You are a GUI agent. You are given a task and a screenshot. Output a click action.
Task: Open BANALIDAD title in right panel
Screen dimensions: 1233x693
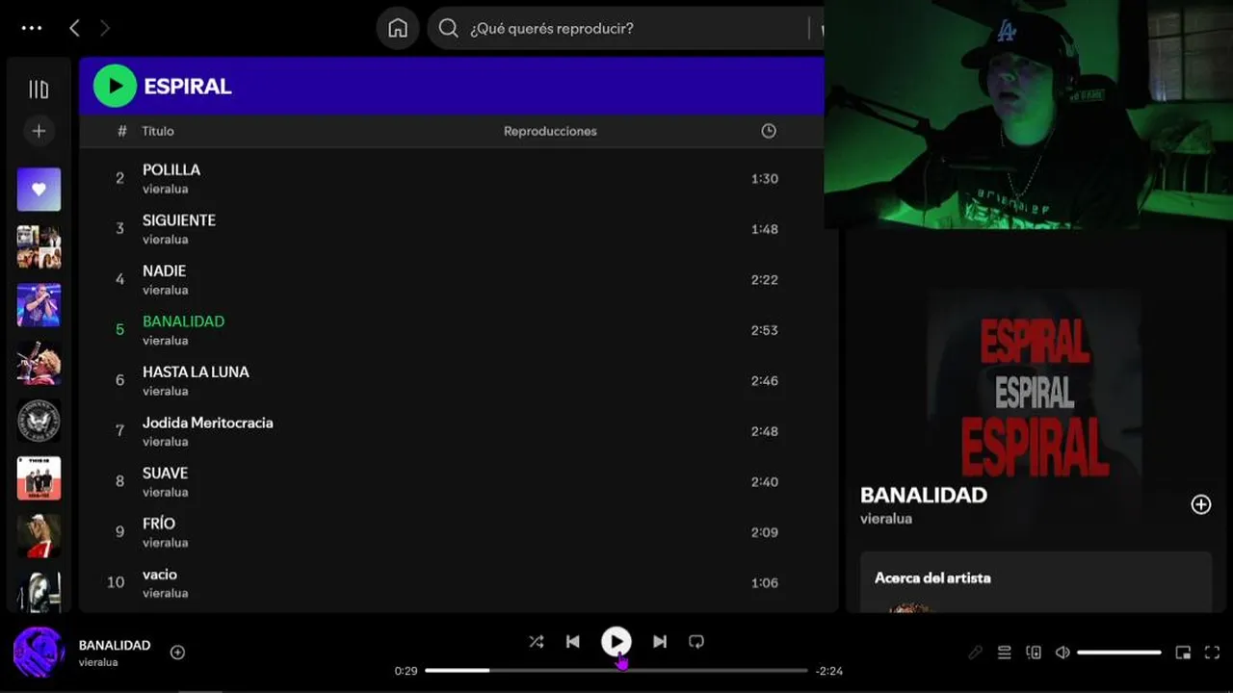coord(923,495)
